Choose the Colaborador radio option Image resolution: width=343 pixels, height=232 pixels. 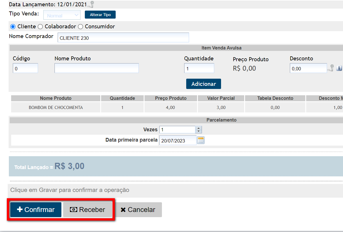(40, 27)
